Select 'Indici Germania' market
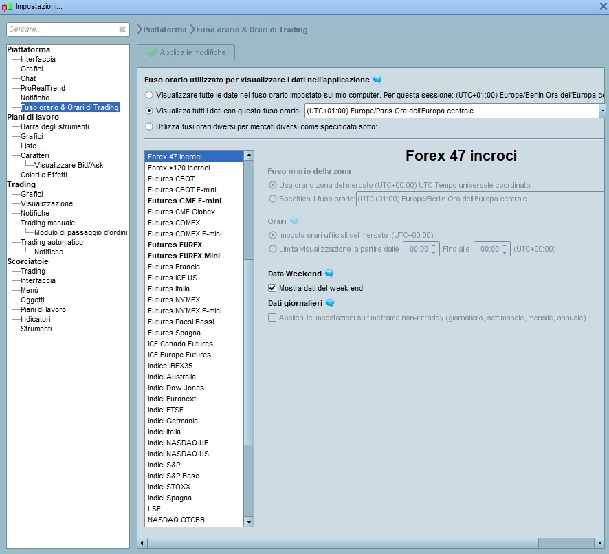Viewport: 609px width, 554px height. point(194,421)
